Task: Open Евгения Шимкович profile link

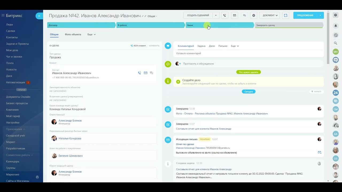Action: 71,156
